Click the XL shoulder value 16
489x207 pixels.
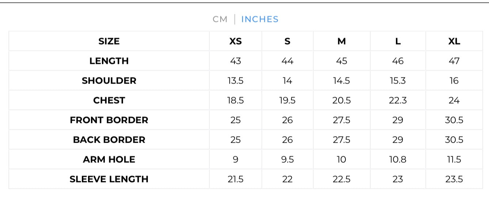(x=454, y=81)
